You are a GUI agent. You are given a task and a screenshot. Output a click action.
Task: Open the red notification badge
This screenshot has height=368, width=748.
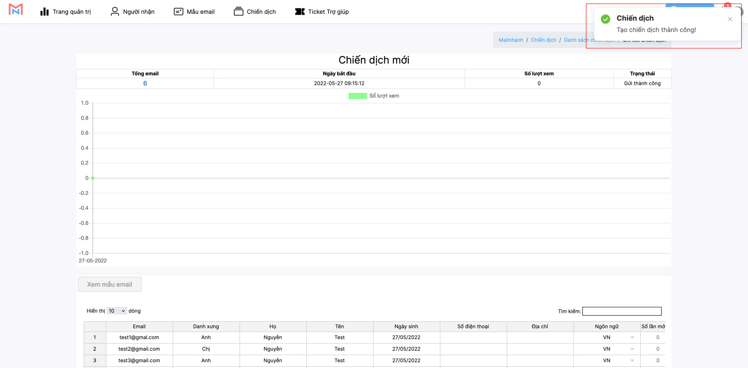pos(727,5)
